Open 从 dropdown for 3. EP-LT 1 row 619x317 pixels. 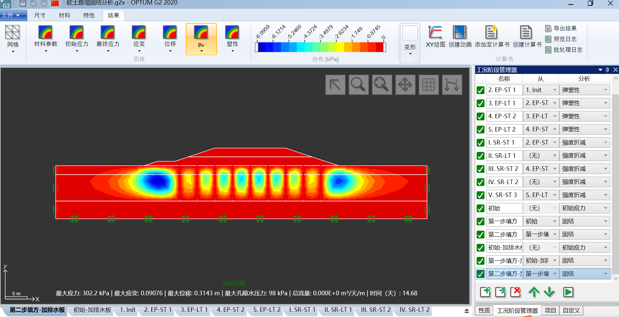541,103
